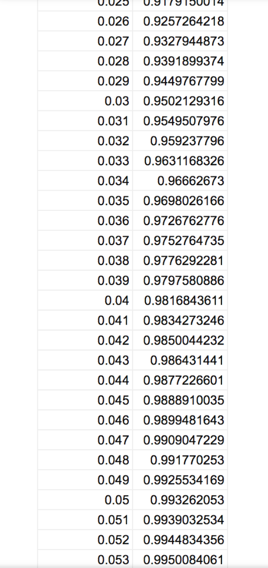Click cell containing 0.991770253
Image resolution: width=268 pixels, height=568 pixels.
coord(180,460)
